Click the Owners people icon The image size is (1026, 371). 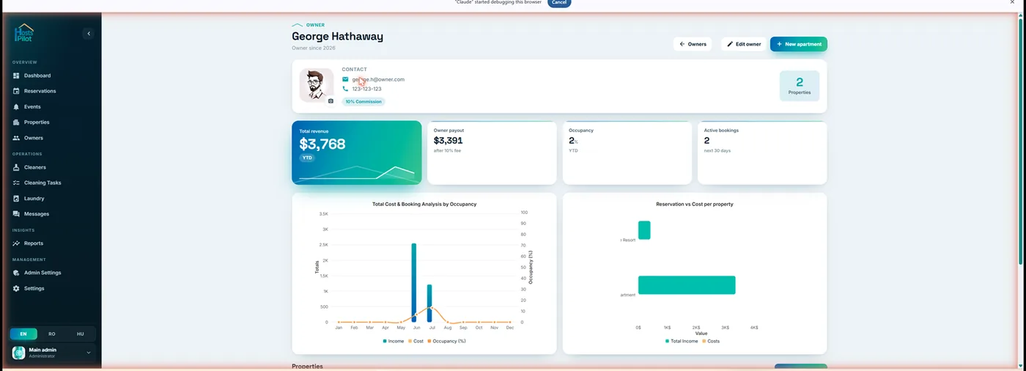pos(16,138)
